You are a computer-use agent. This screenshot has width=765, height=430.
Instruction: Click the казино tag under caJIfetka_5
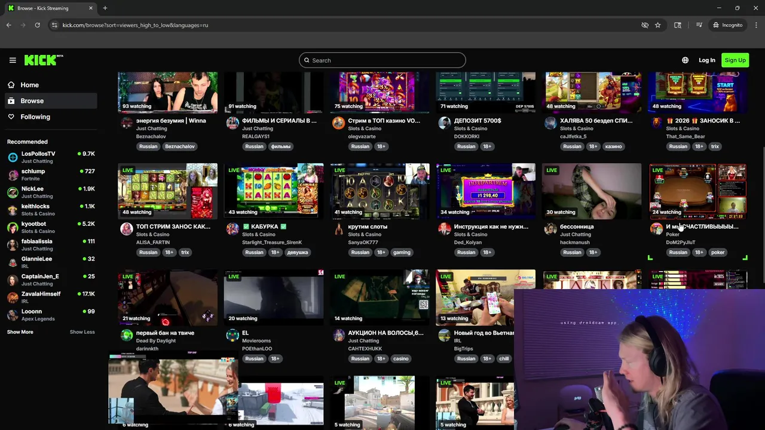(x=613, y=146)
